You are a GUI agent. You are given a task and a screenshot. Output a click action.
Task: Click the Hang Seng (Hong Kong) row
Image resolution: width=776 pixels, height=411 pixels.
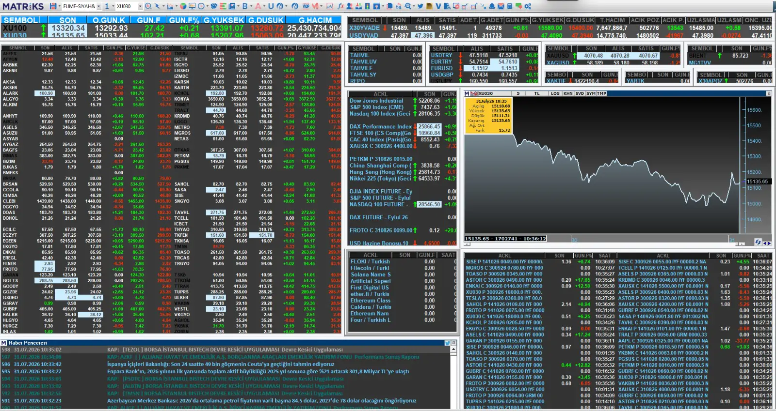click(403, 172)
